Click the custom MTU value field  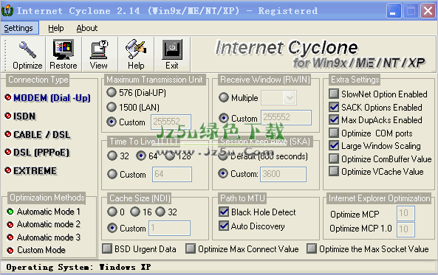tap(171, 122)
